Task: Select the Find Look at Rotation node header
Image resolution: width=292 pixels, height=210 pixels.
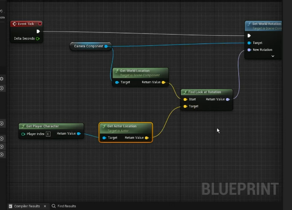Action: (x=204, y=92)
